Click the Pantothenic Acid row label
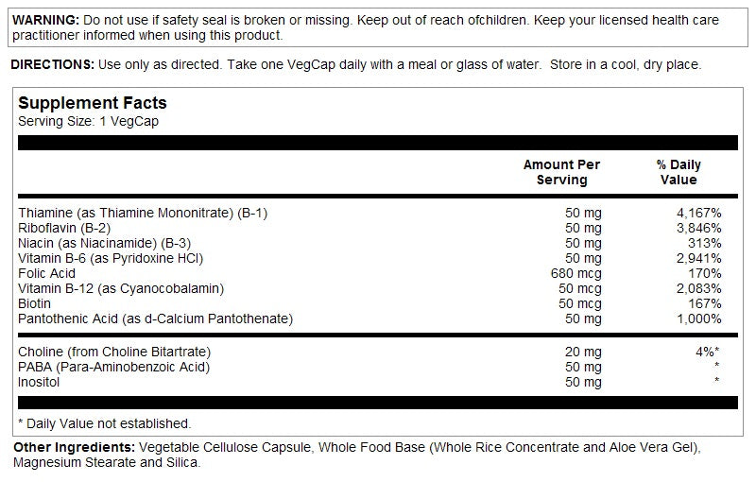This screenshot has height=482, width=756. pyautogui.click(x=155, y=318)
